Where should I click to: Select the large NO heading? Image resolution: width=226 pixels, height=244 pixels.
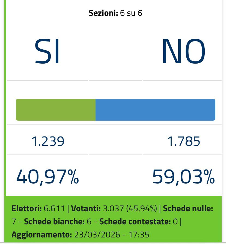click(183, 52)
